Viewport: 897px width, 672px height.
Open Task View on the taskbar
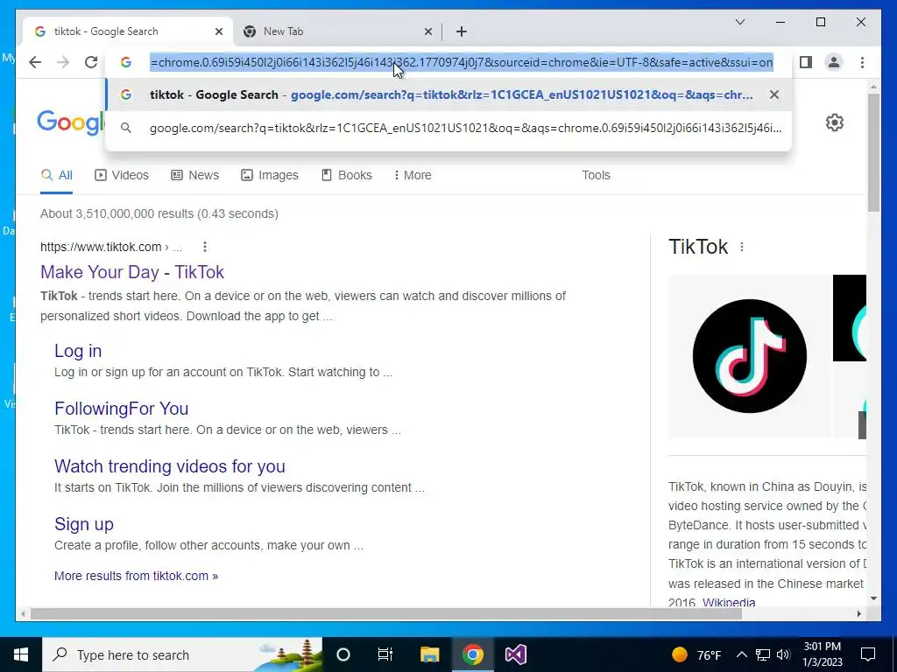(x=385, y=654)
